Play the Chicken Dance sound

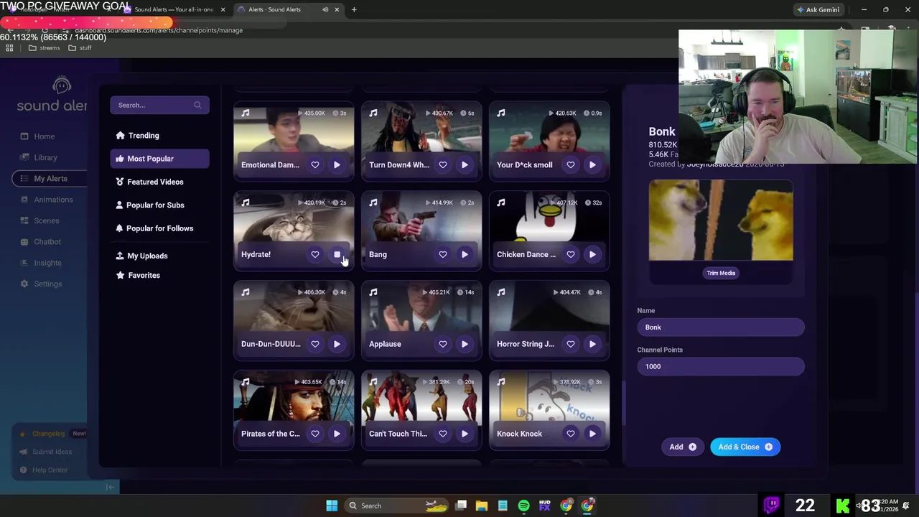tap(592, 254)
